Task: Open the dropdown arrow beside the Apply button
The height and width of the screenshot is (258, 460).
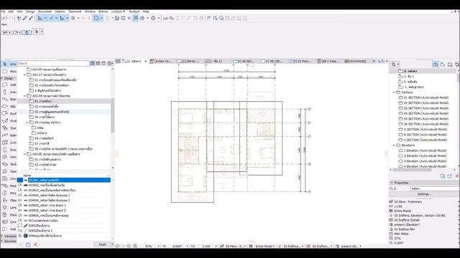Action: click(112, 244)
